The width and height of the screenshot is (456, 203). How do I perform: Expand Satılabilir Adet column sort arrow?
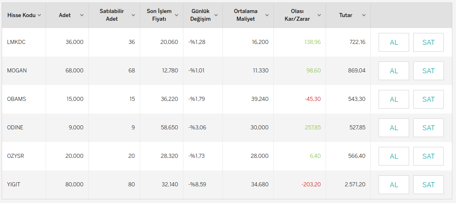(133, 15)
